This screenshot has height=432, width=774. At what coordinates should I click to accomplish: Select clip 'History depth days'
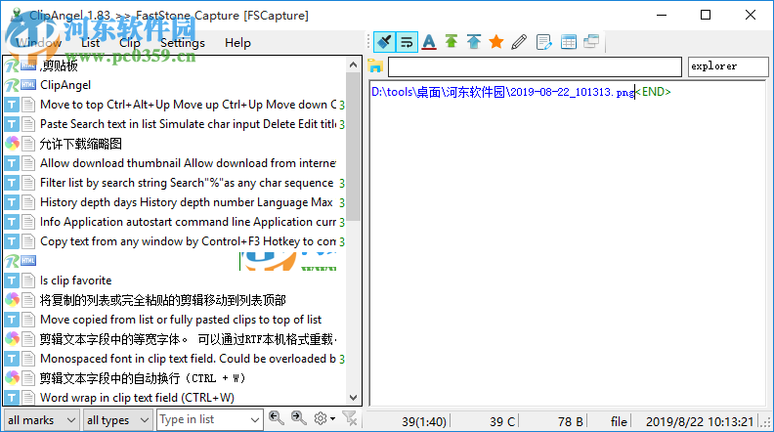coord(175,202)
